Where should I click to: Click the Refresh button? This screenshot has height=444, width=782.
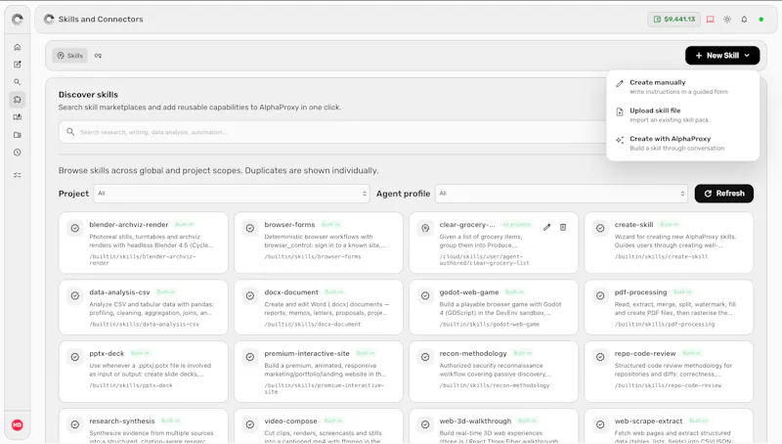pyautogui.click(x=723, y=194)
